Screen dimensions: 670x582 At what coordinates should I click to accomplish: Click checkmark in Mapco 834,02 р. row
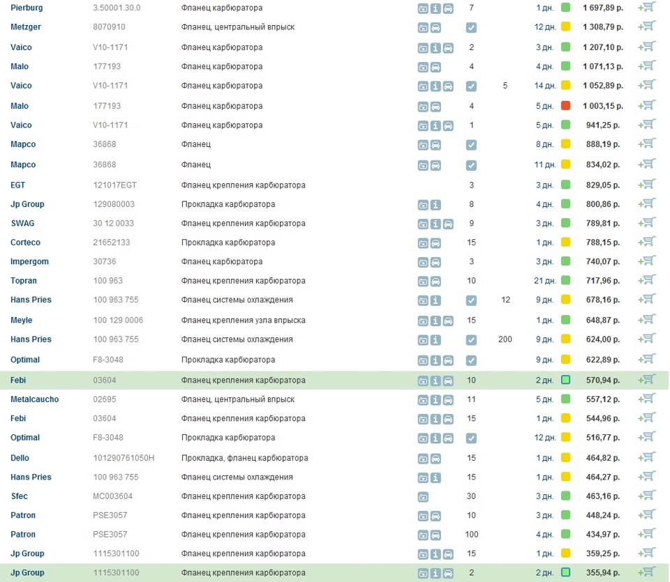pos(471,165)
